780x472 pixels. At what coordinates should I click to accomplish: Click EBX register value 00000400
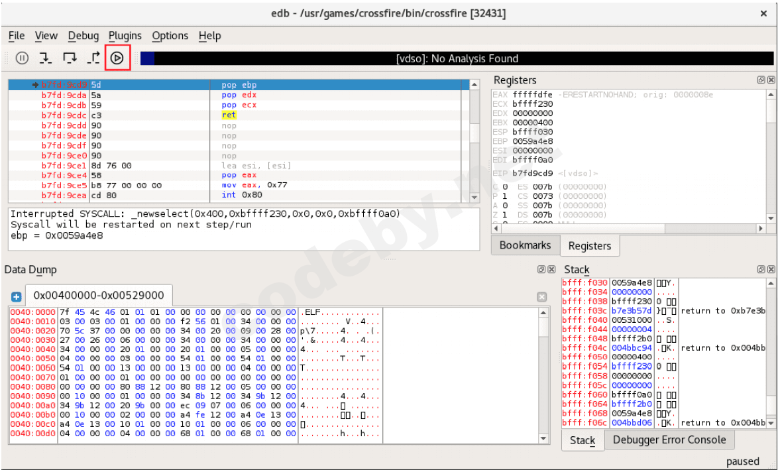point(532,123)
